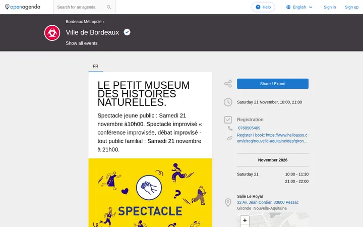
Task: Click the clock icon beside the date
Action: pyautogui.click(x=228, y=102)
